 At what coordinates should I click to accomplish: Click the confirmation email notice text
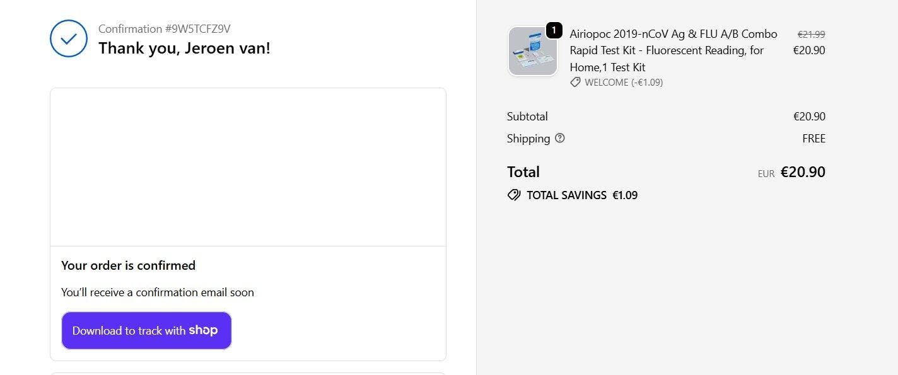coord(158,292)
